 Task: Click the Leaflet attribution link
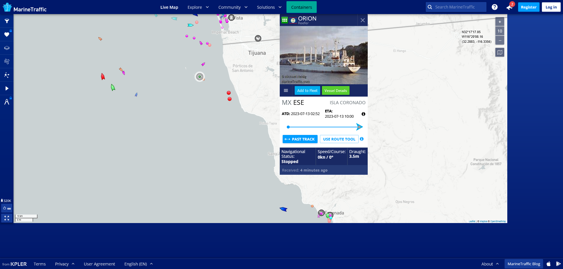tap(472, 221)
